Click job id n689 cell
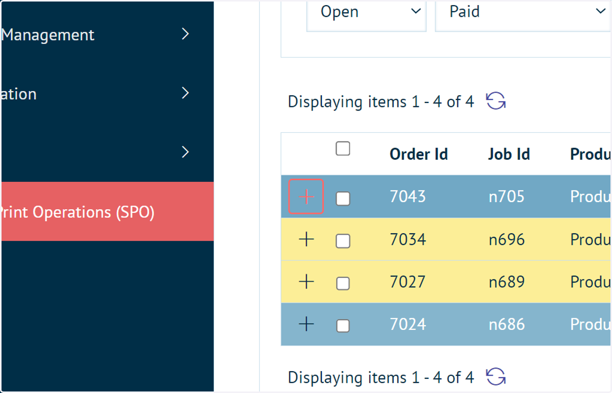 coord(506,282)
